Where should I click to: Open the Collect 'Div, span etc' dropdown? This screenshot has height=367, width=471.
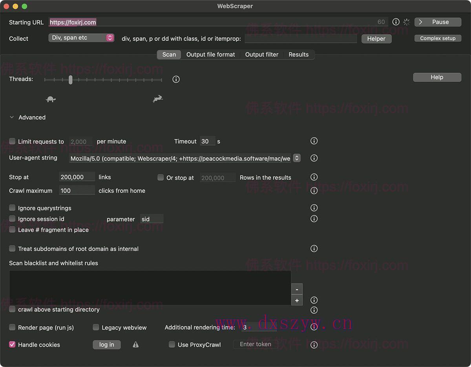(x=81, y=38)
